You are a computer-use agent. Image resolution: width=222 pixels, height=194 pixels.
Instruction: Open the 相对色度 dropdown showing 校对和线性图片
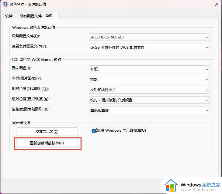[x=149, y=90]
